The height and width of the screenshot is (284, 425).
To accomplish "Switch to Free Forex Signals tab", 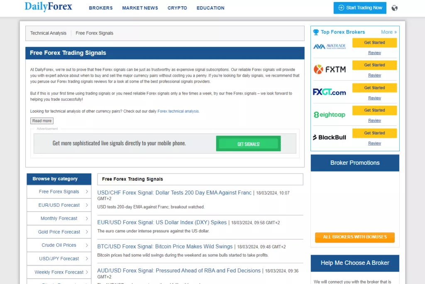I will click(x=94, y=33).
